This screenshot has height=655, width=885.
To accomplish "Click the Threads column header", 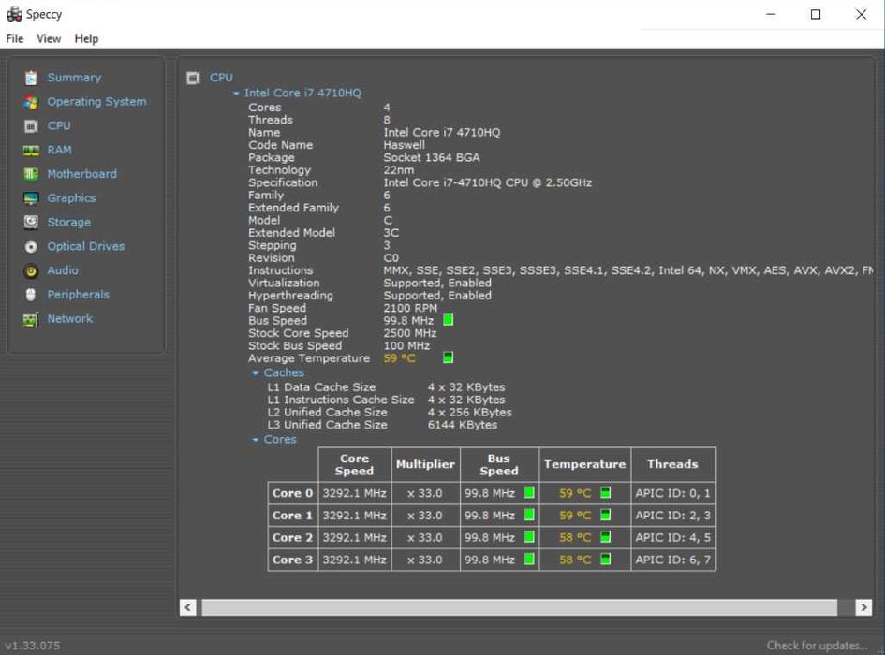I will point(672,464).
